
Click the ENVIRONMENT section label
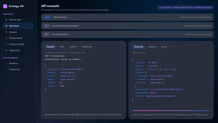[10, 58]
